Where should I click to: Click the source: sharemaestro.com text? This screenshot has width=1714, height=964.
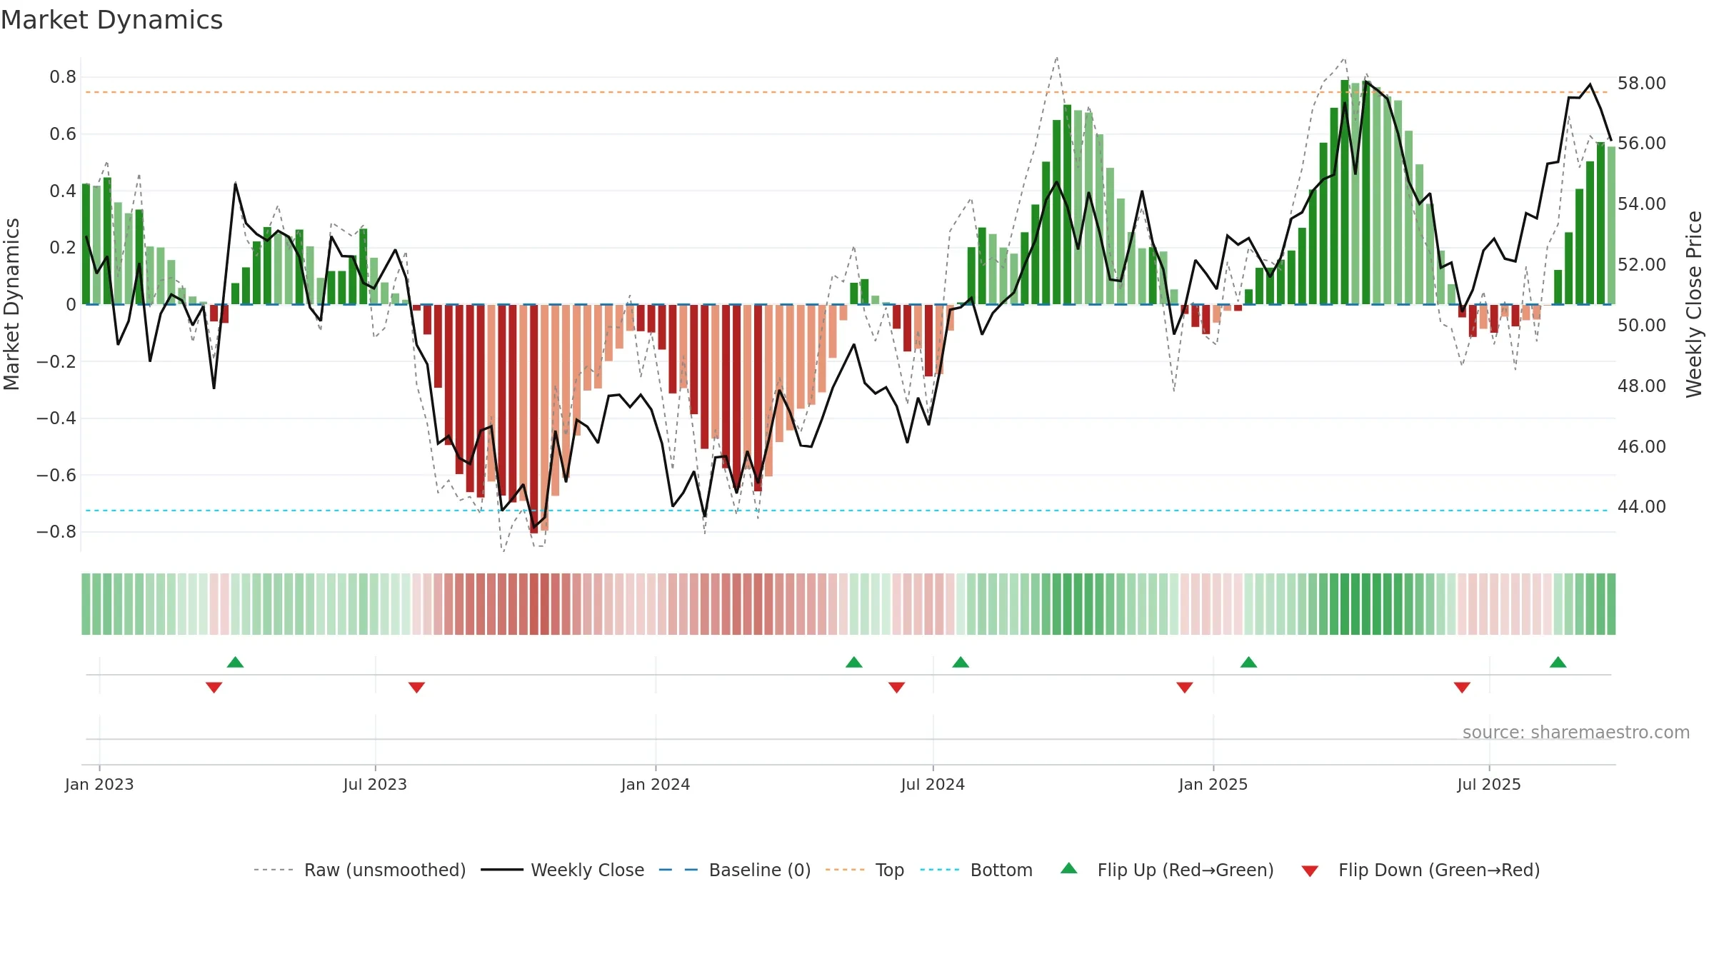pos(1576,733)
